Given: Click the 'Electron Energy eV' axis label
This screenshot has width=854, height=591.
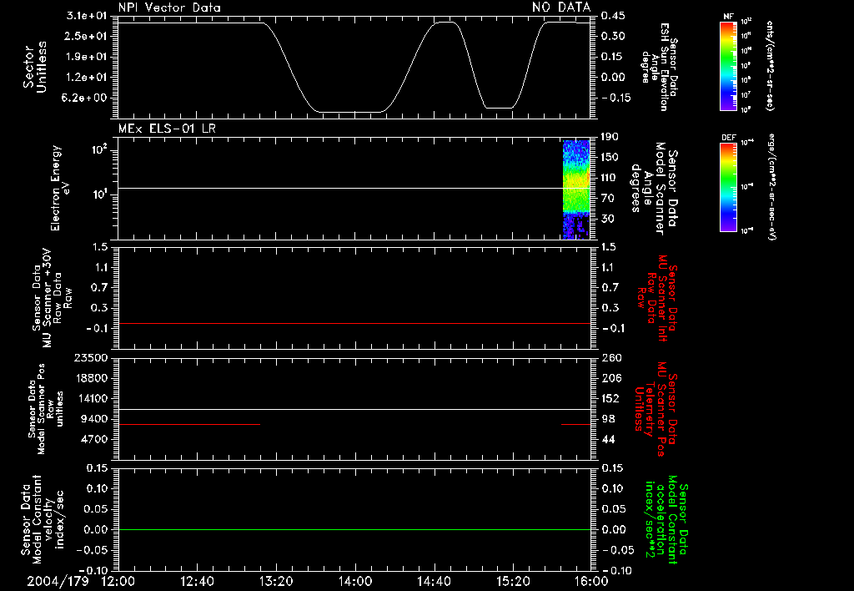Looking at the screenshot, I should coord(60,188).
